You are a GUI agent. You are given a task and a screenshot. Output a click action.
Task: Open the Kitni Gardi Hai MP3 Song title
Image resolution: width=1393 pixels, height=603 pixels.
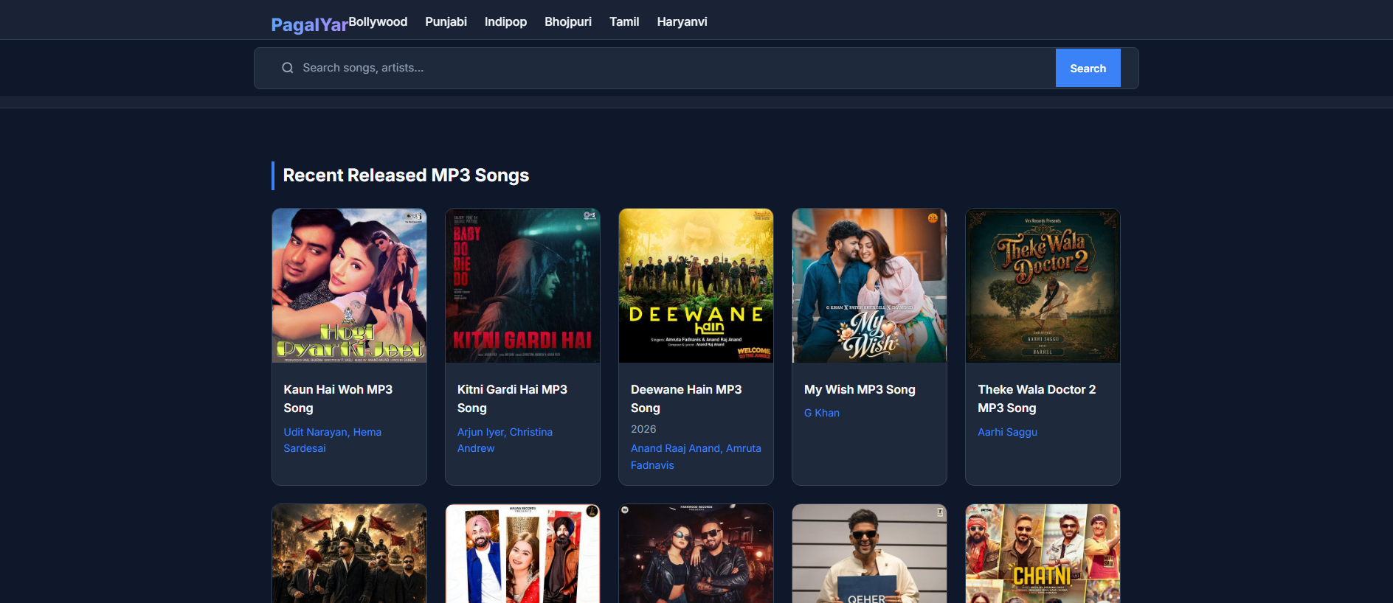(x=512, y=399)
